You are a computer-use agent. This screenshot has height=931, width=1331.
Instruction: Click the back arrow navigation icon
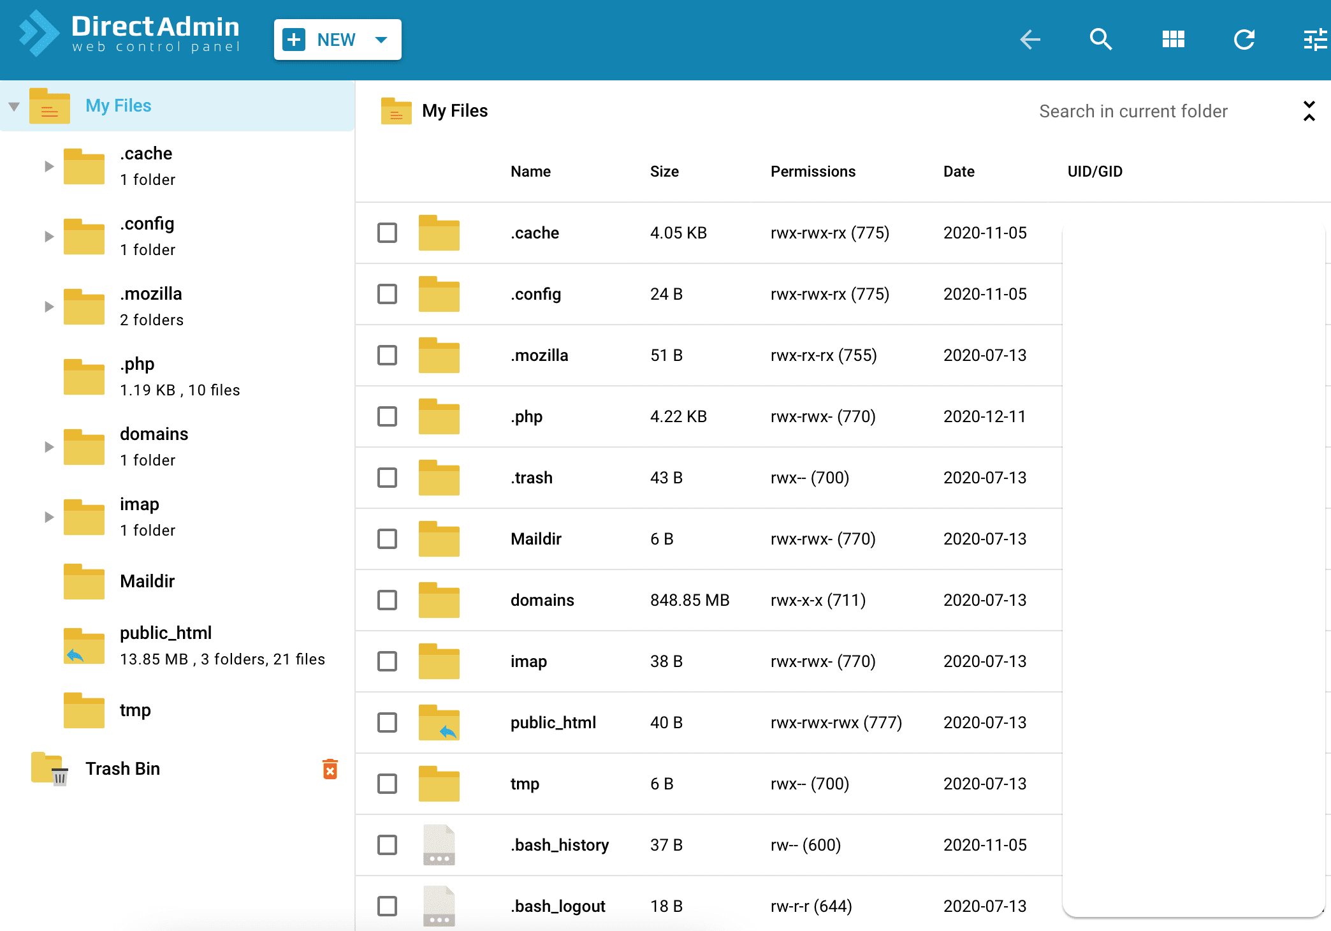pyautogui.click(x=1030, y=40)
